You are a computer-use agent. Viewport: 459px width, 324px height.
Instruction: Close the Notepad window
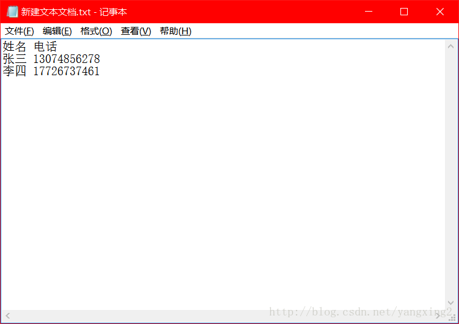[x=439, y=12]
